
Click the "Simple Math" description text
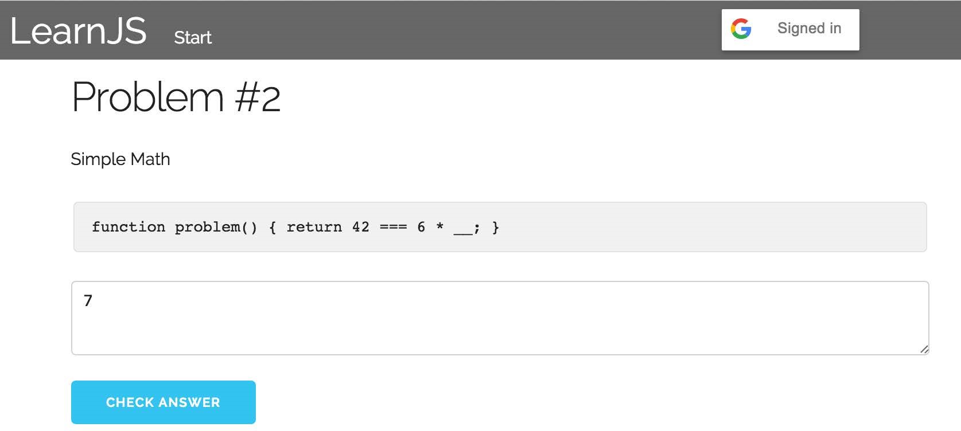[x=120, y=159]
